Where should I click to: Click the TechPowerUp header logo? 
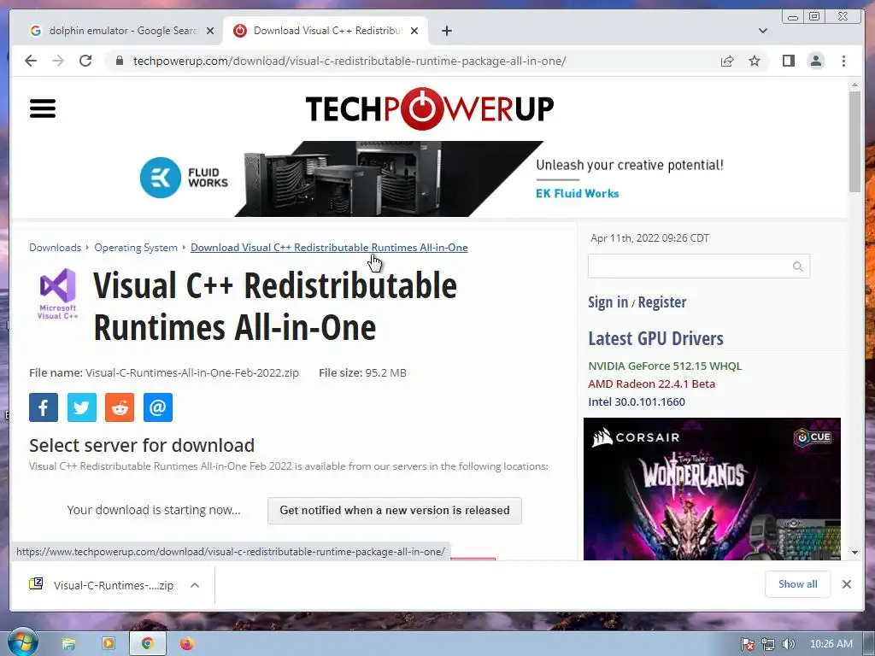click(x=430, y=108)
